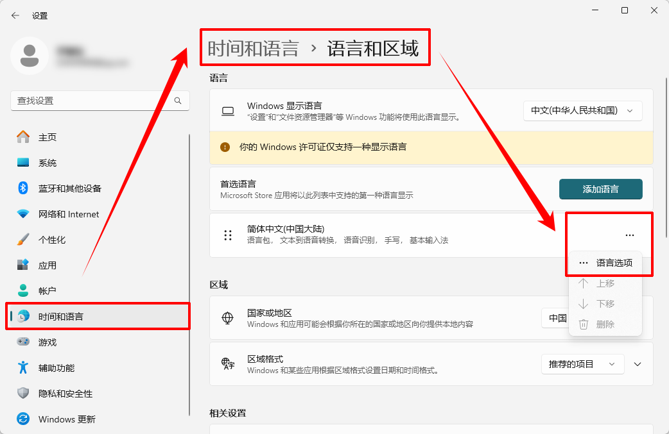Click the 简体中文(中国大陆) language row text

[286, 229]
